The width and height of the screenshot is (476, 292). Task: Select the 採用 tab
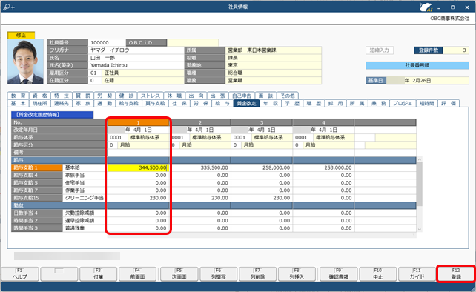pos(335,103)
